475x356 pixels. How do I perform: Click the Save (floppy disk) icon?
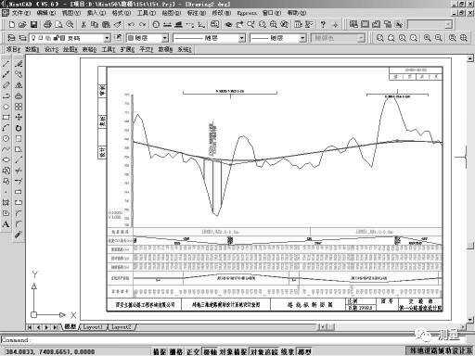point(34,24)
